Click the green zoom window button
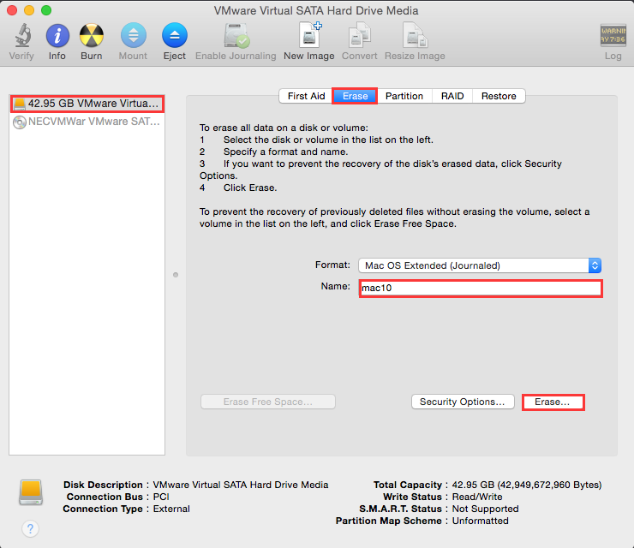634x548 pixels. (x=46, y=10)
